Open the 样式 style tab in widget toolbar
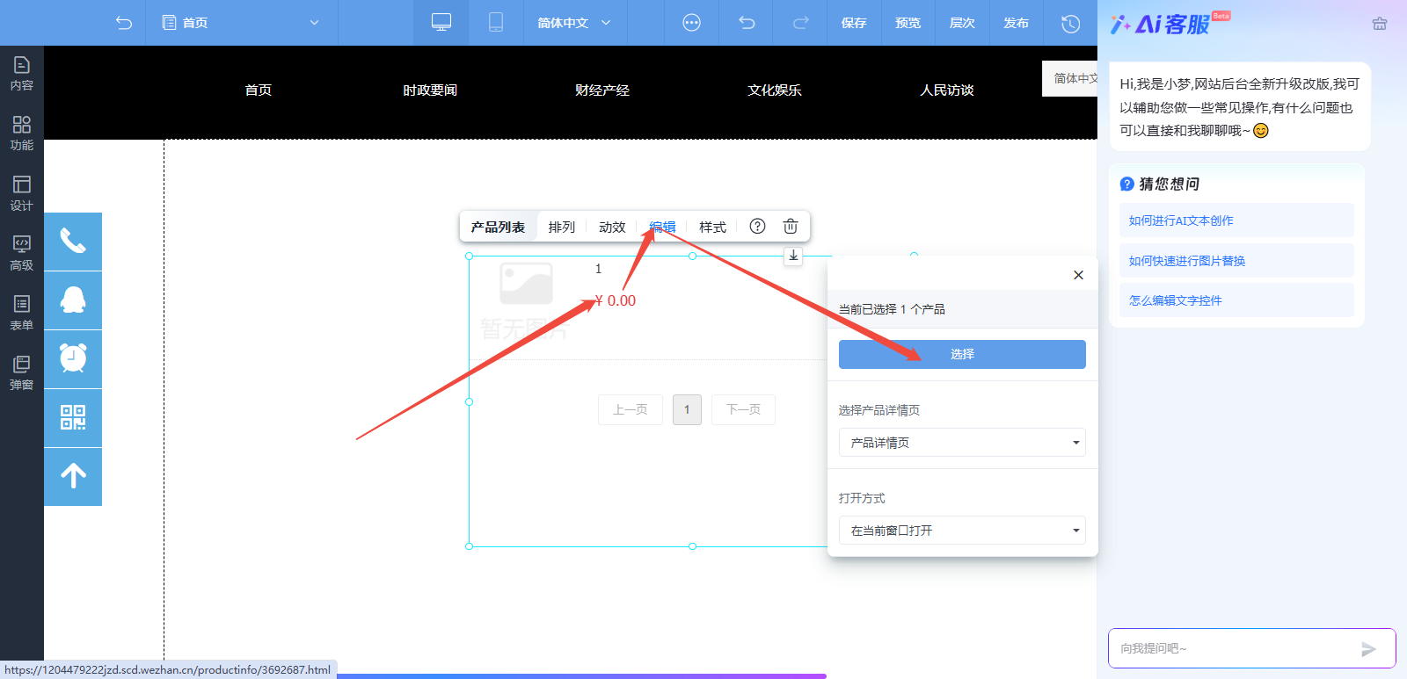 [x=712, y=227]
